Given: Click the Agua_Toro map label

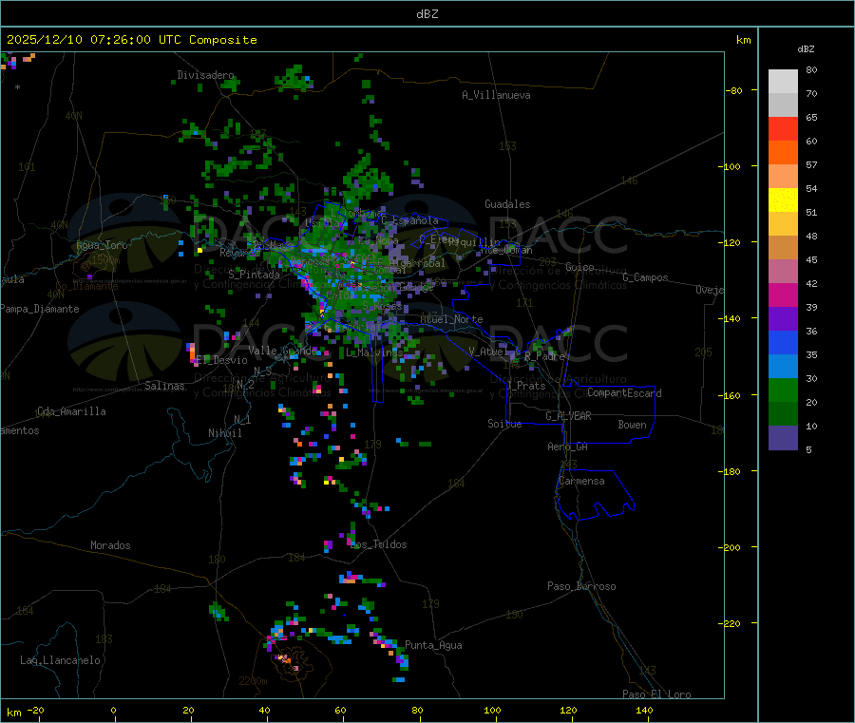Looking at the screenshot, I should (102, 245).
